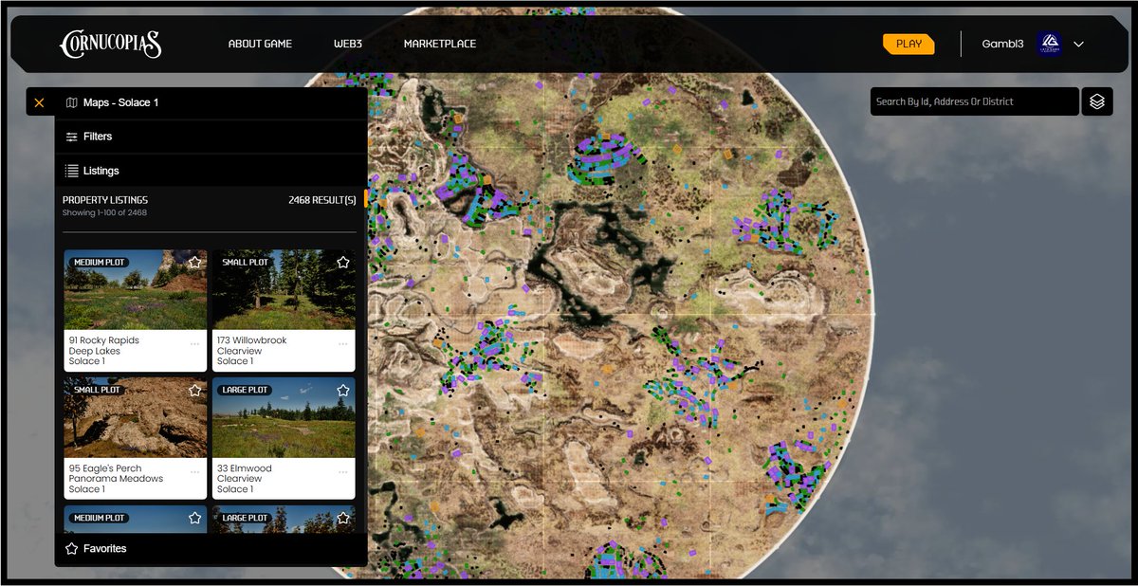Click the Panorama Meadows district text
This screenshot has height=586, width=1138.
(x=116, y=479)
